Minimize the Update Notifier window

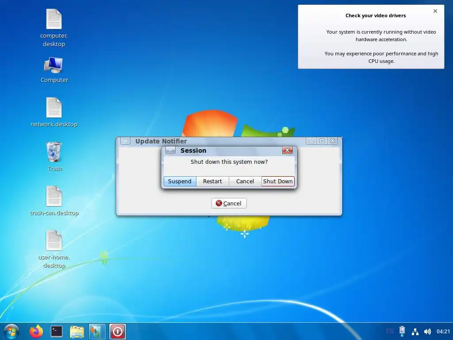pyautogui.click(x=311, y=141)
